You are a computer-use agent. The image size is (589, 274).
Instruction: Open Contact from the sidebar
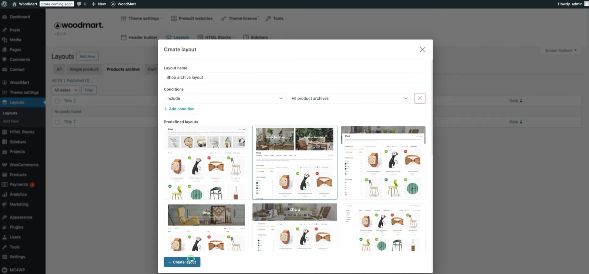click(17, 69)
